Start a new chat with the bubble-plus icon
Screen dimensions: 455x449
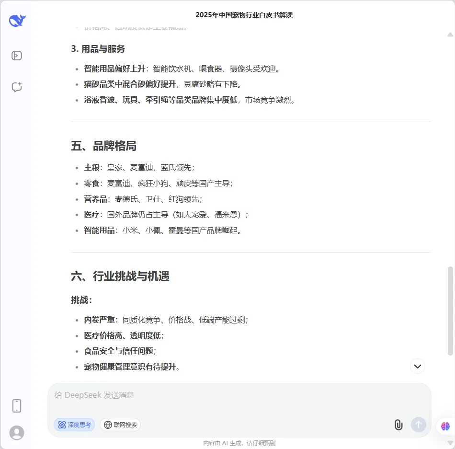pyautogui.click(x=17, y=87)
